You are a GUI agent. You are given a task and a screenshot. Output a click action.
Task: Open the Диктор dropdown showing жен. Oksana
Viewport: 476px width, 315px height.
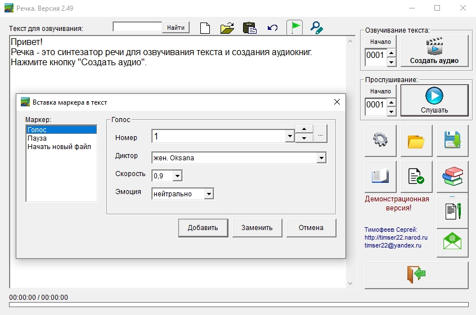coord(321,157)
